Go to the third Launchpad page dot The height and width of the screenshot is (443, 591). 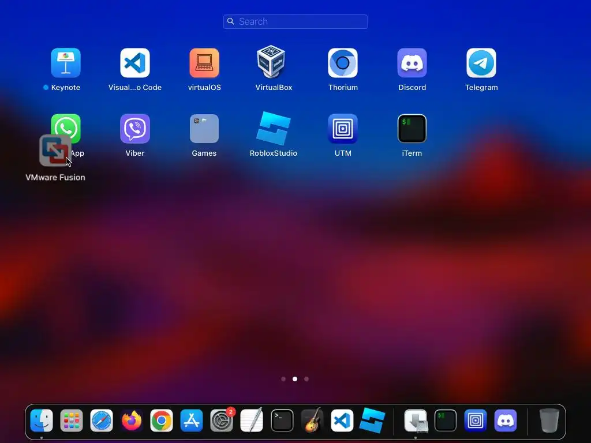306,379
